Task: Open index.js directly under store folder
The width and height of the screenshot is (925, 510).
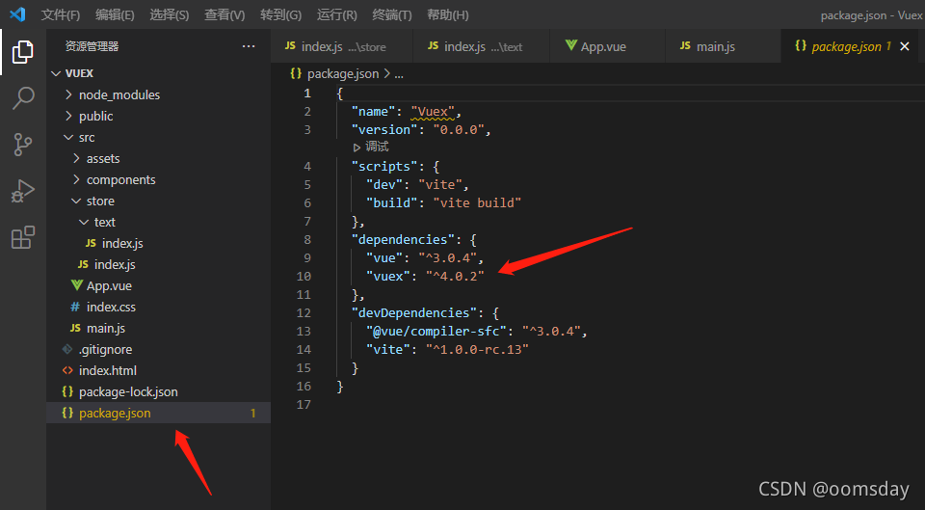Action: (x=158, y=264)
